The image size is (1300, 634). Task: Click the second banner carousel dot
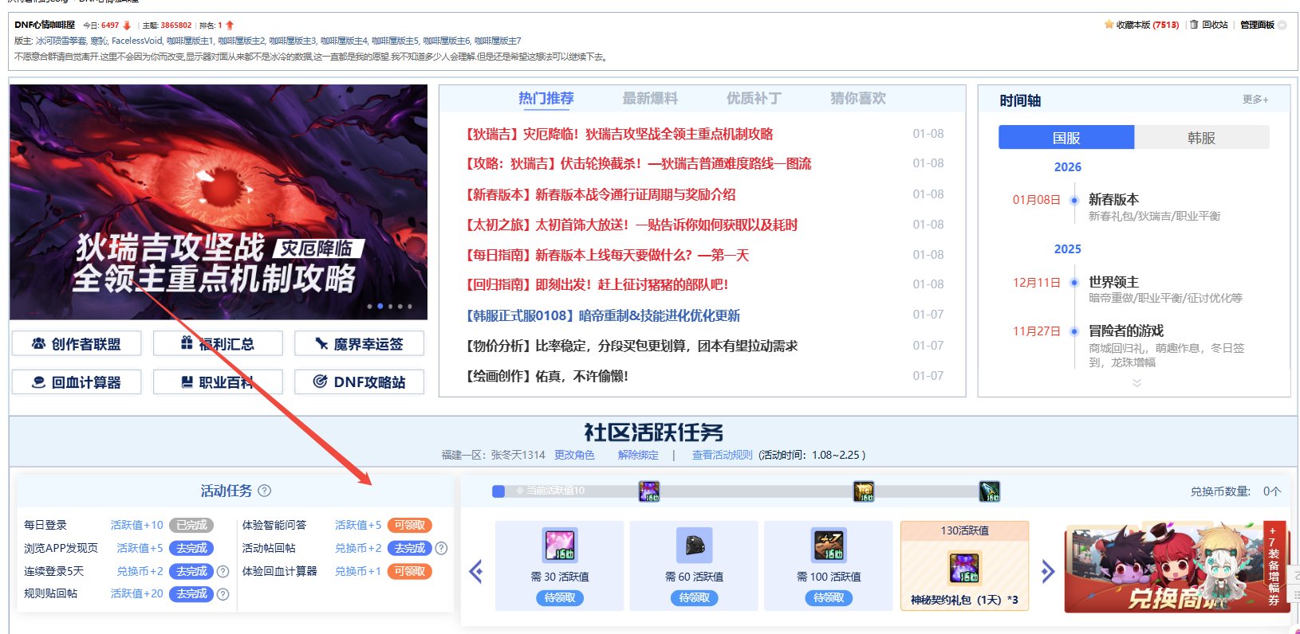click(380, 306)
